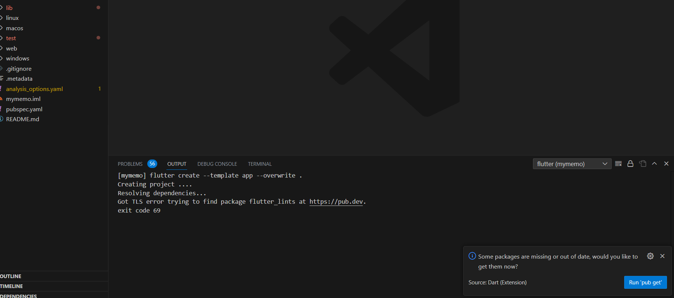Viewport: 674px width, 298px height.
Task: Expand the macos folder
Action: (54, 28)
